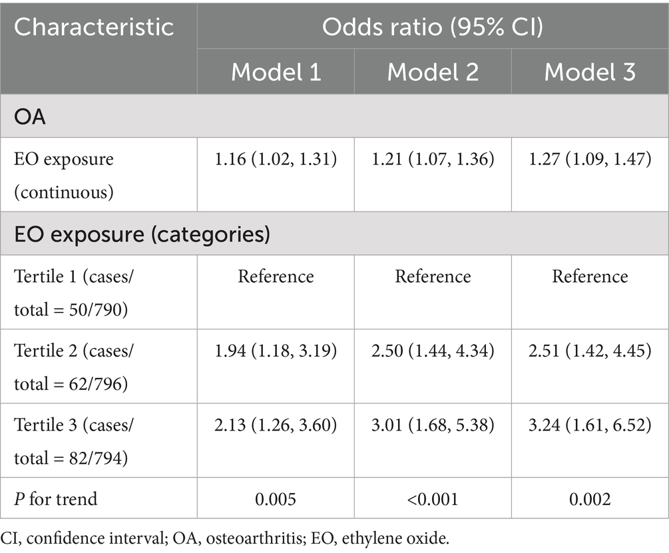Select the Model 1 column header
Viewport: 669px width, 553px height.
pyautogui.click(x=276, y=73)
